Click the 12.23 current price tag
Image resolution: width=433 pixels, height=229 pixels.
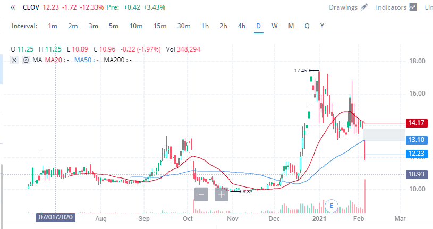tap(417, 154)
